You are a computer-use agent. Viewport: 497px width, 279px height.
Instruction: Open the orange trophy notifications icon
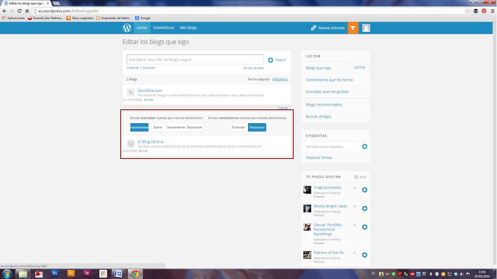pyautogui.click(x=353, y=28)
